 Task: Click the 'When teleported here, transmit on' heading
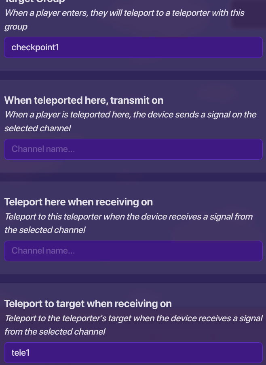[x=84, y=100]
